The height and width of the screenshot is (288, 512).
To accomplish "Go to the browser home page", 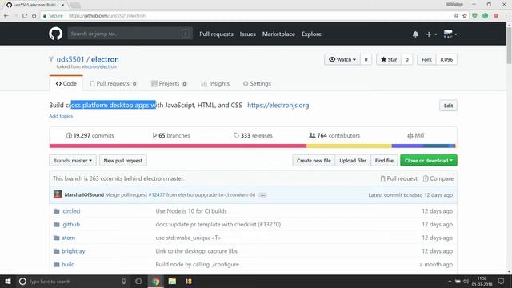I will pos(34,16).
